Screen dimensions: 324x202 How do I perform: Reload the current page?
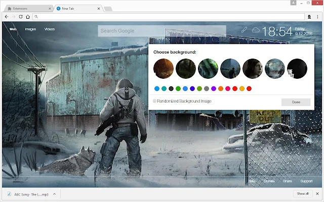point(21,17)
